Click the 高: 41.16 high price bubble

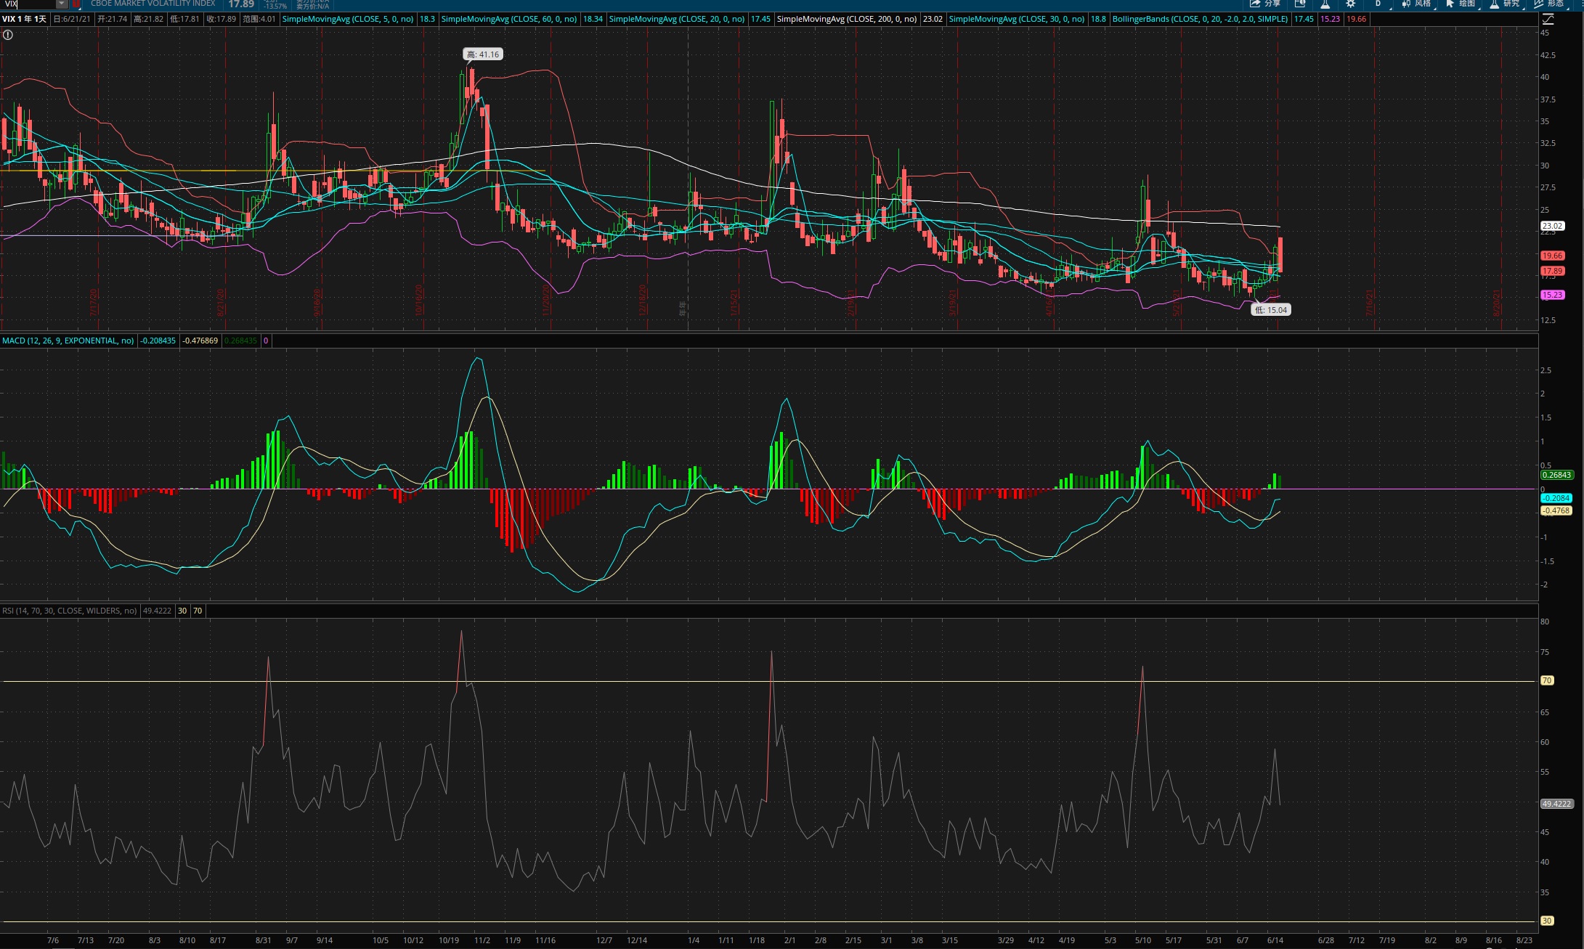[x=483, y=54]
